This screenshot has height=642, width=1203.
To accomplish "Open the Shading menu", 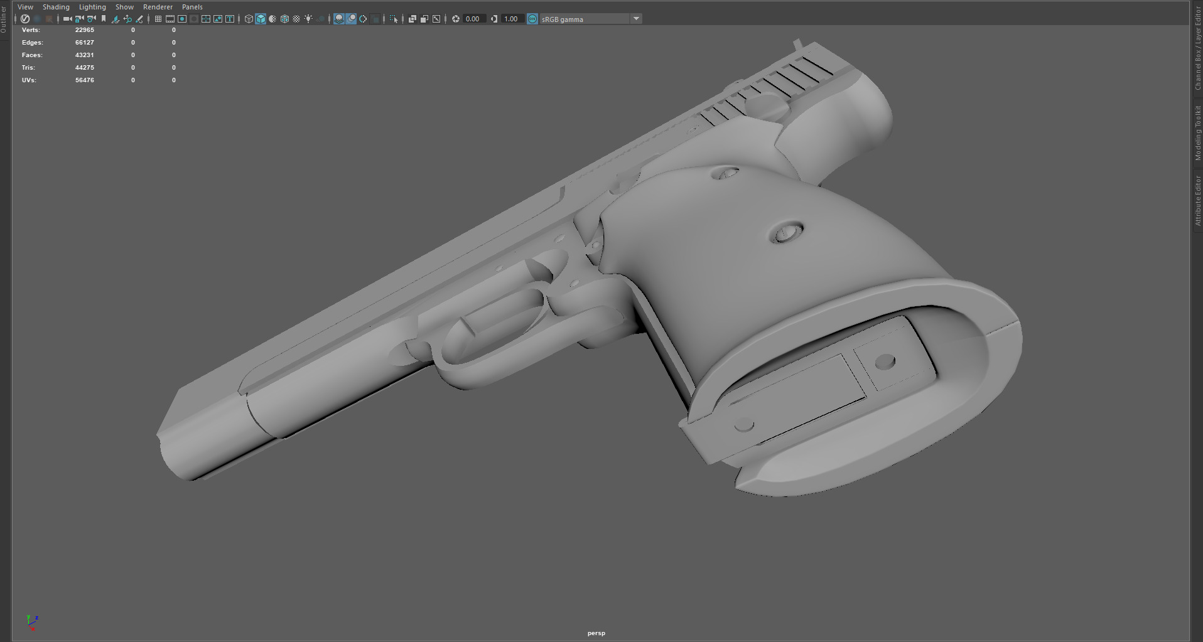I will coord(56,7).
